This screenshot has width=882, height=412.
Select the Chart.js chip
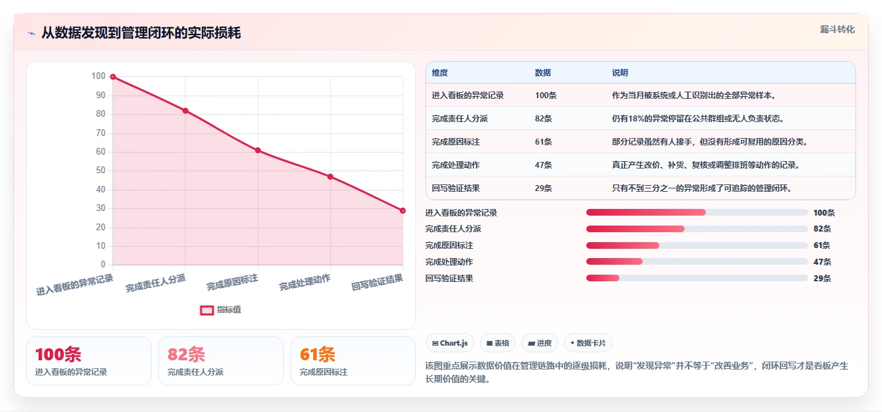[450, 343]
